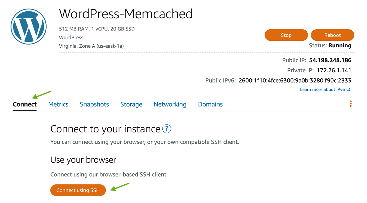Open the Snapshots tab
This screenshot has width=367, height=203.
[x=94, y=104]
